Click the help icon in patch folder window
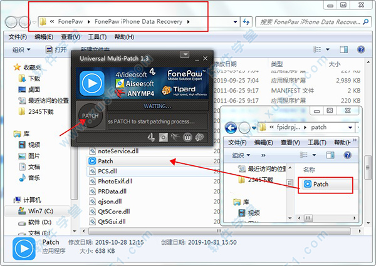 click(x=347, y=155)
